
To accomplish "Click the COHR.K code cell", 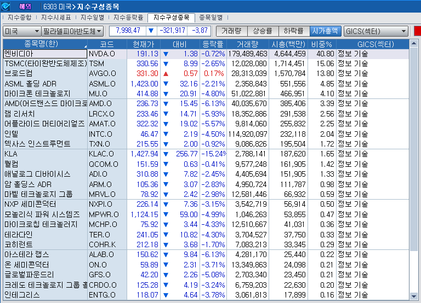I will [x=107, y=244].
